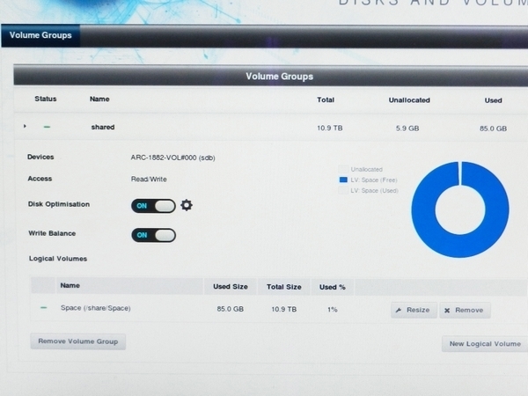Screen dimensions: 528x396
Task: Click the Unallocated legend swatch
Action: coord(343,169)
